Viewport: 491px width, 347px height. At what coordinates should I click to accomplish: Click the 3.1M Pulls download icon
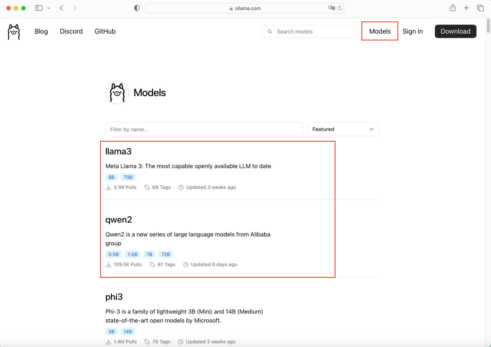pyautogui.click(x=108, y=188)
